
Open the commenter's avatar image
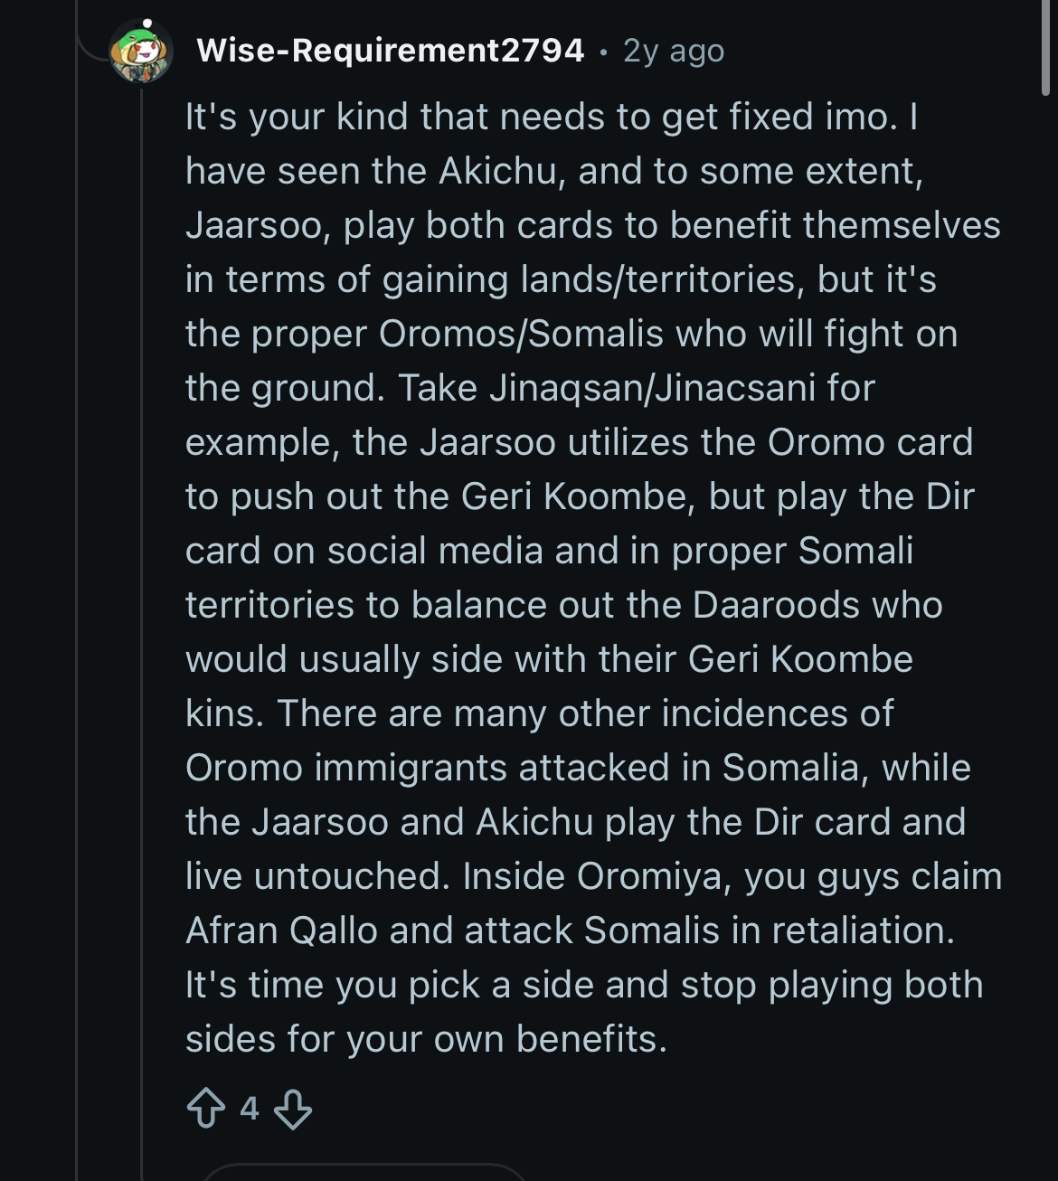tap(141, 52)
